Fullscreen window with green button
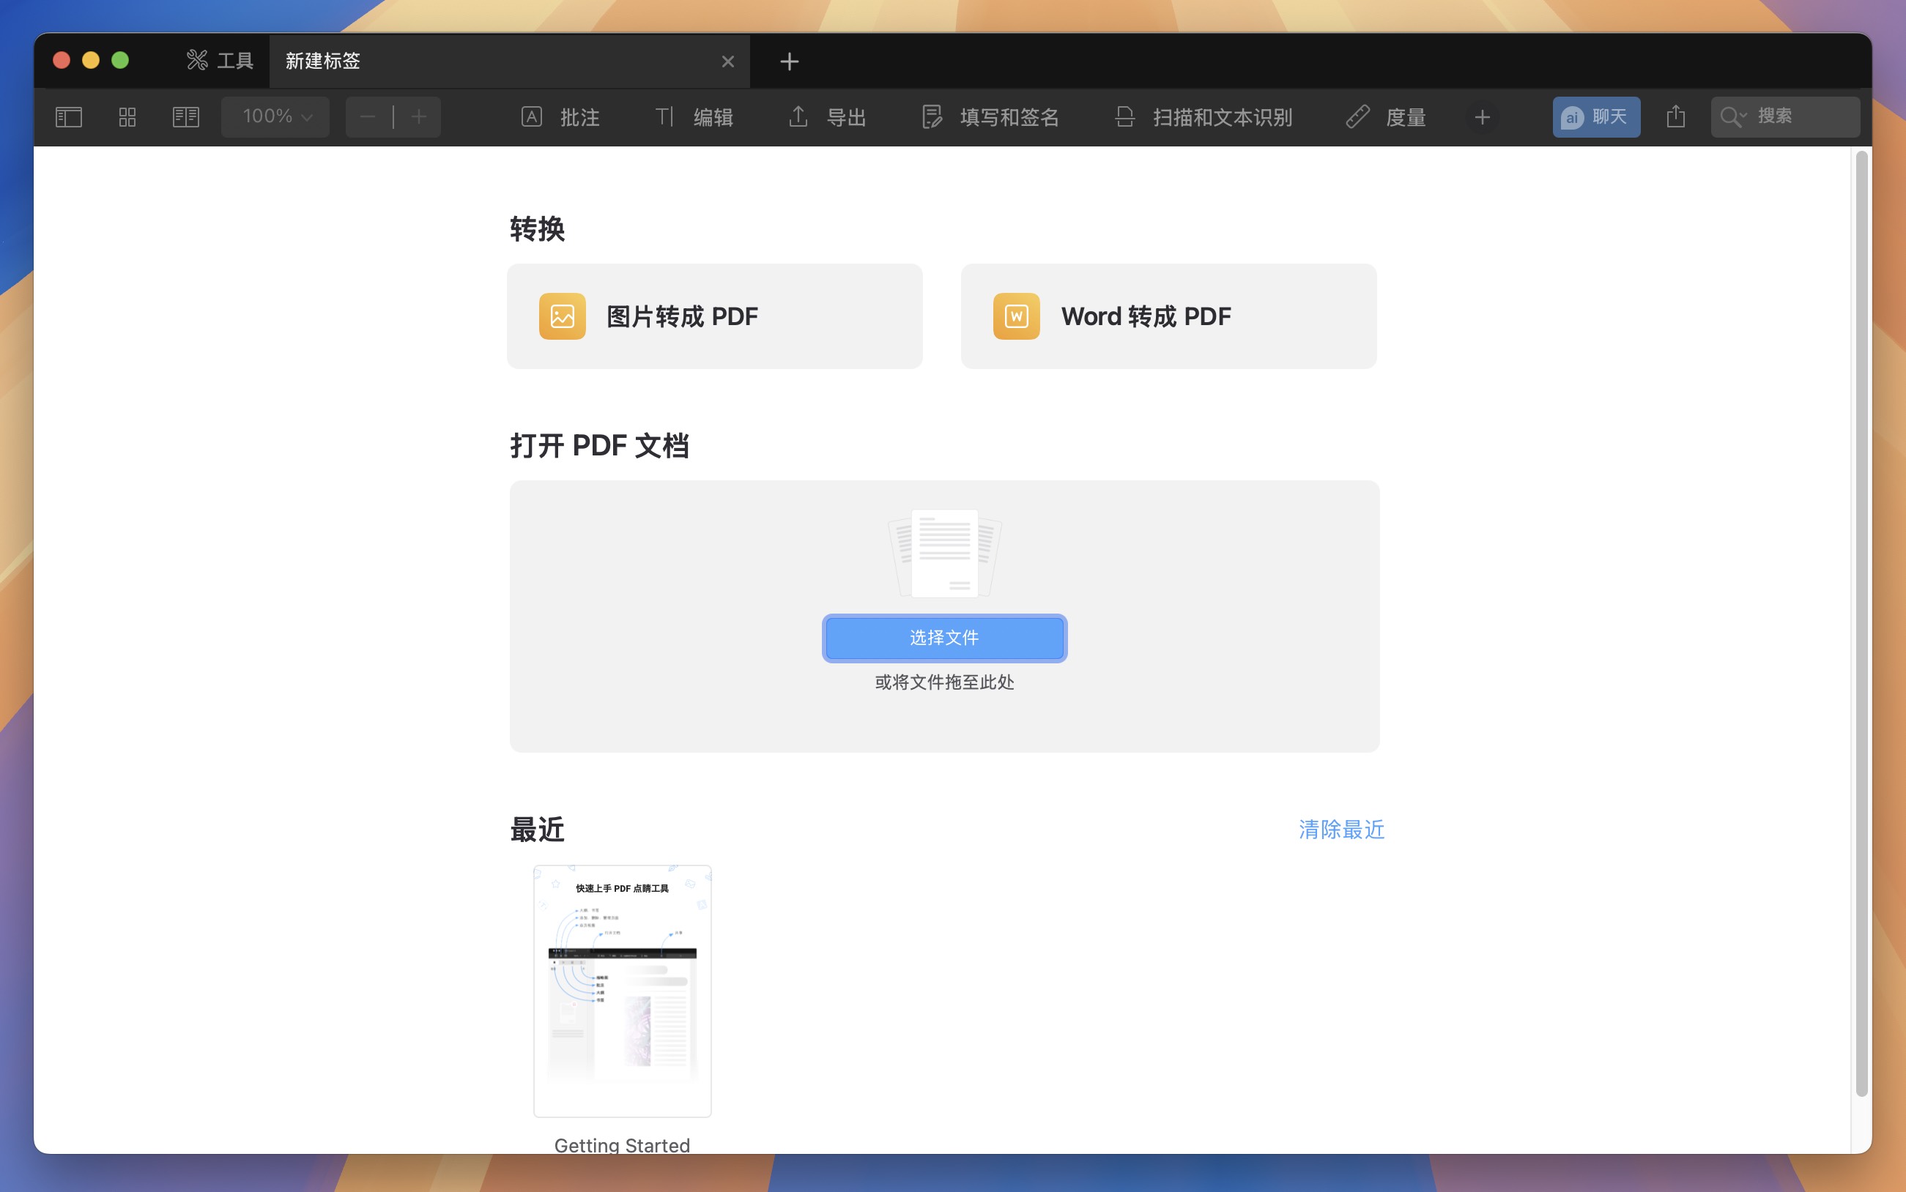 point(120,61)
